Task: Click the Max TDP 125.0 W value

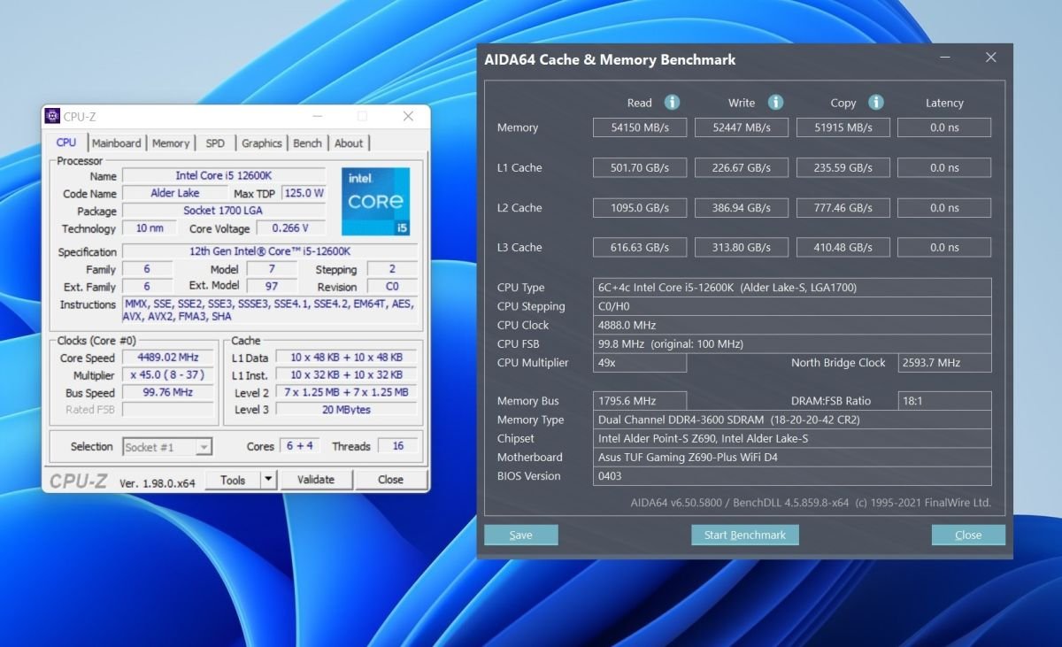Action: click(x=304, y=193)
